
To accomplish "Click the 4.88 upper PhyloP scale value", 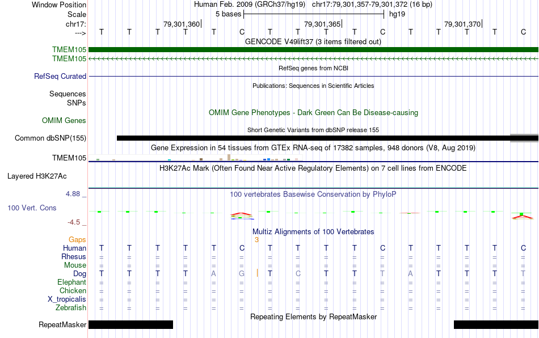I will [x=73, y=194].
